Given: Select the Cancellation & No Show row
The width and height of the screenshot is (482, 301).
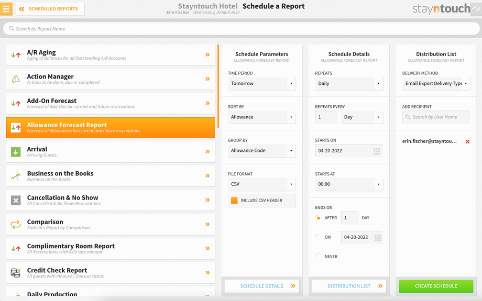Looking at the screenshot, I should point(111,200).
